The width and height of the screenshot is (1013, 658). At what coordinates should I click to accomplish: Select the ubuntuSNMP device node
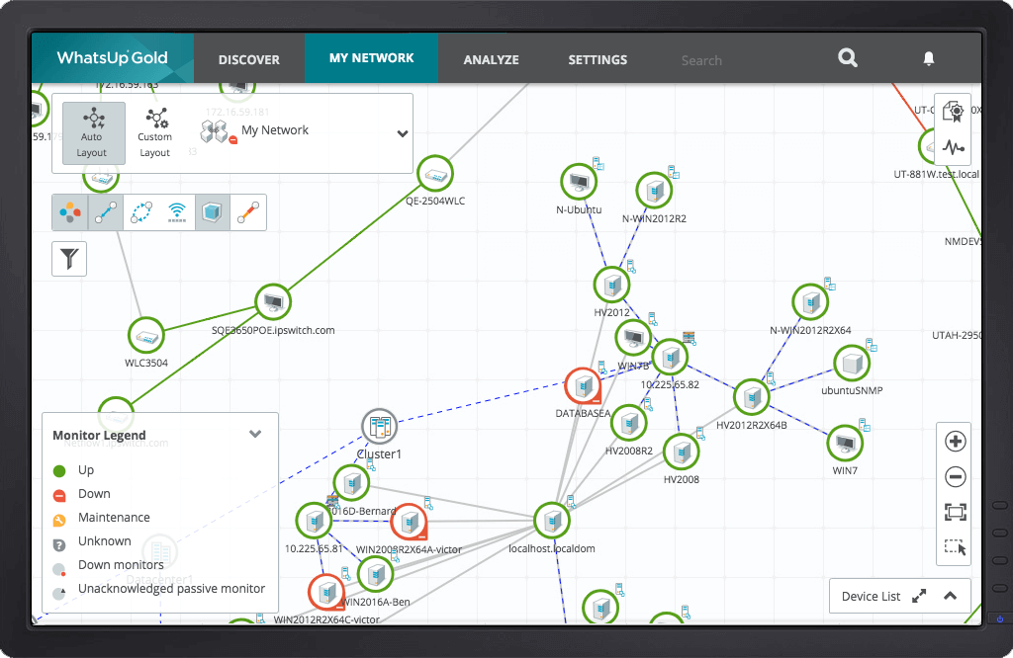click(x=852, y=364)
